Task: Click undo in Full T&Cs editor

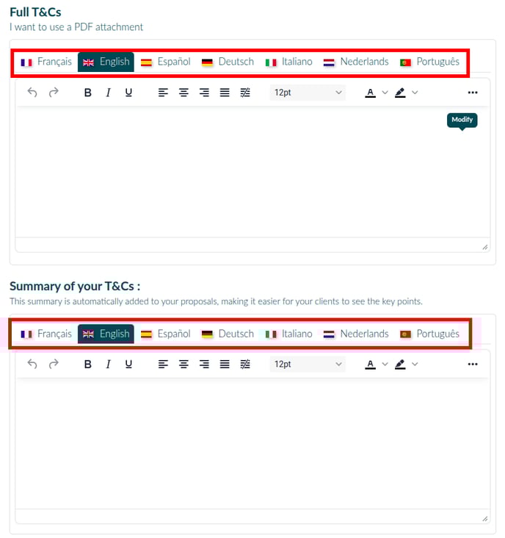Action: [x=32, y=93]
